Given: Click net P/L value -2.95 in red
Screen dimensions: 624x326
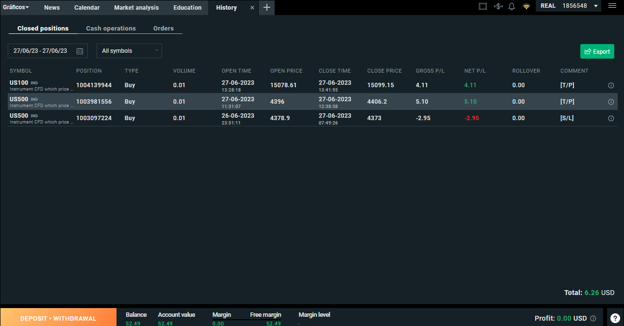Looking at the screenshot, I should [x=472, y=118].
